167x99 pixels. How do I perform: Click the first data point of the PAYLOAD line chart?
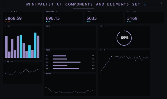(46, 87)
